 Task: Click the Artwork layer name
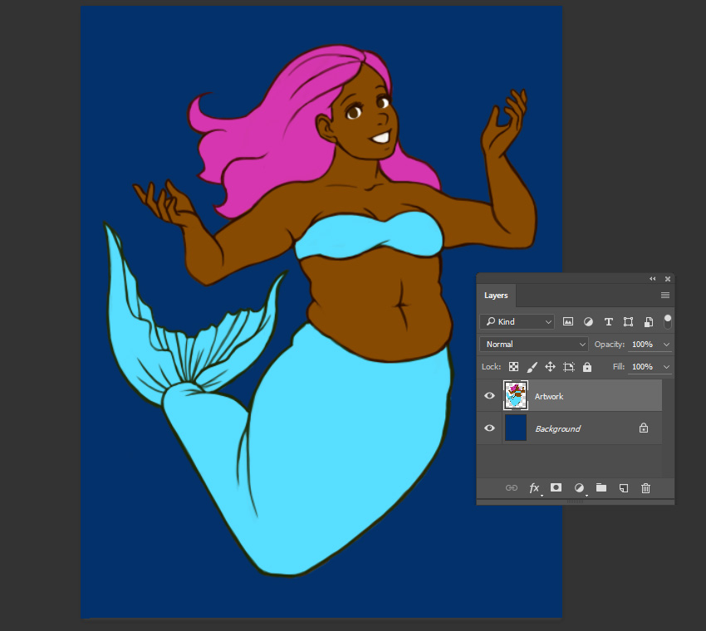point(549,397)
